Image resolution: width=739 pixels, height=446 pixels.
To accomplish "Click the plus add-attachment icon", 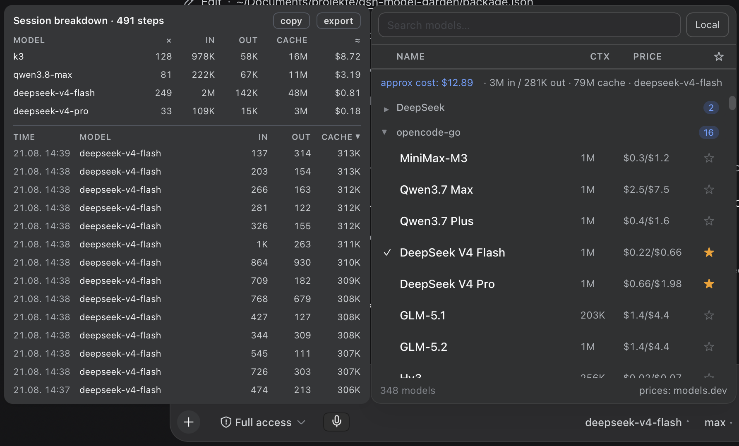I will (x=189, y=422).
